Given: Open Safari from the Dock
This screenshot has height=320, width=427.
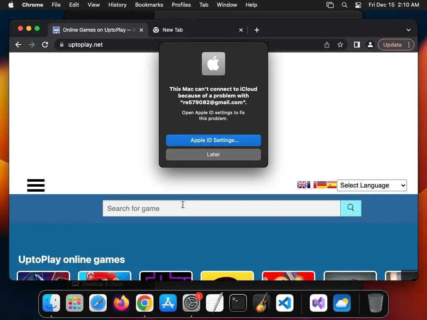Looking at the screenshot, I should 98,303.
